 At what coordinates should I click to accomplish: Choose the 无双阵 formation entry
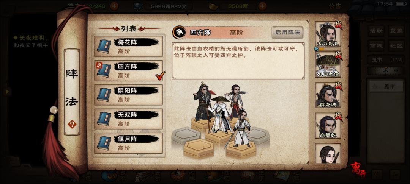[x=128, y=119]
